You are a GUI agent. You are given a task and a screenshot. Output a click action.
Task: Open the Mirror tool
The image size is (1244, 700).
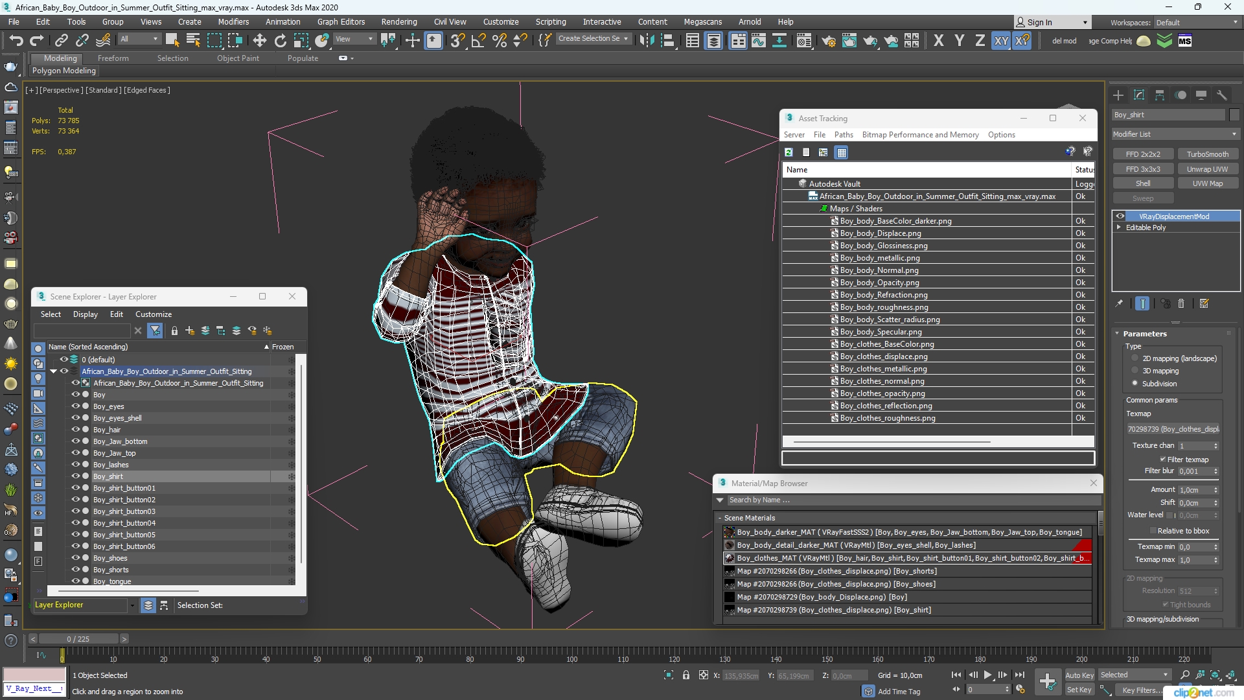(x=646, y=40)
